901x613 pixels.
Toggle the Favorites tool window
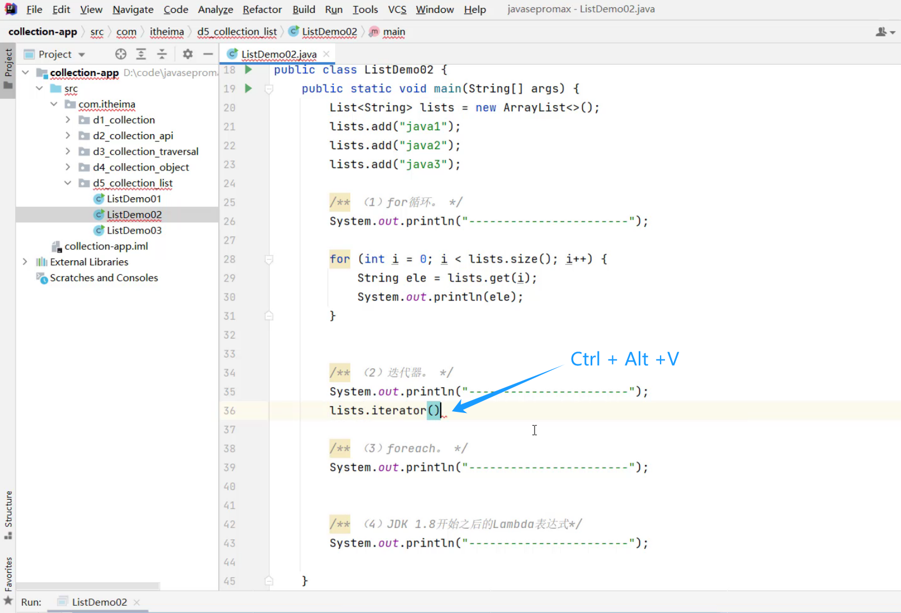(8, 581)
